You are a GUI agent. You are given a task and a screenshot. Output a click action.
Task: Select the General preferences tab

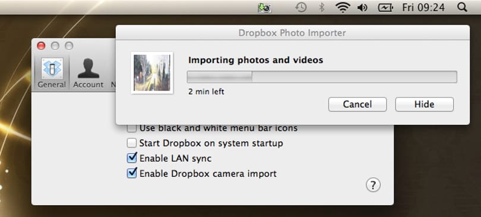tap(52, 73)
